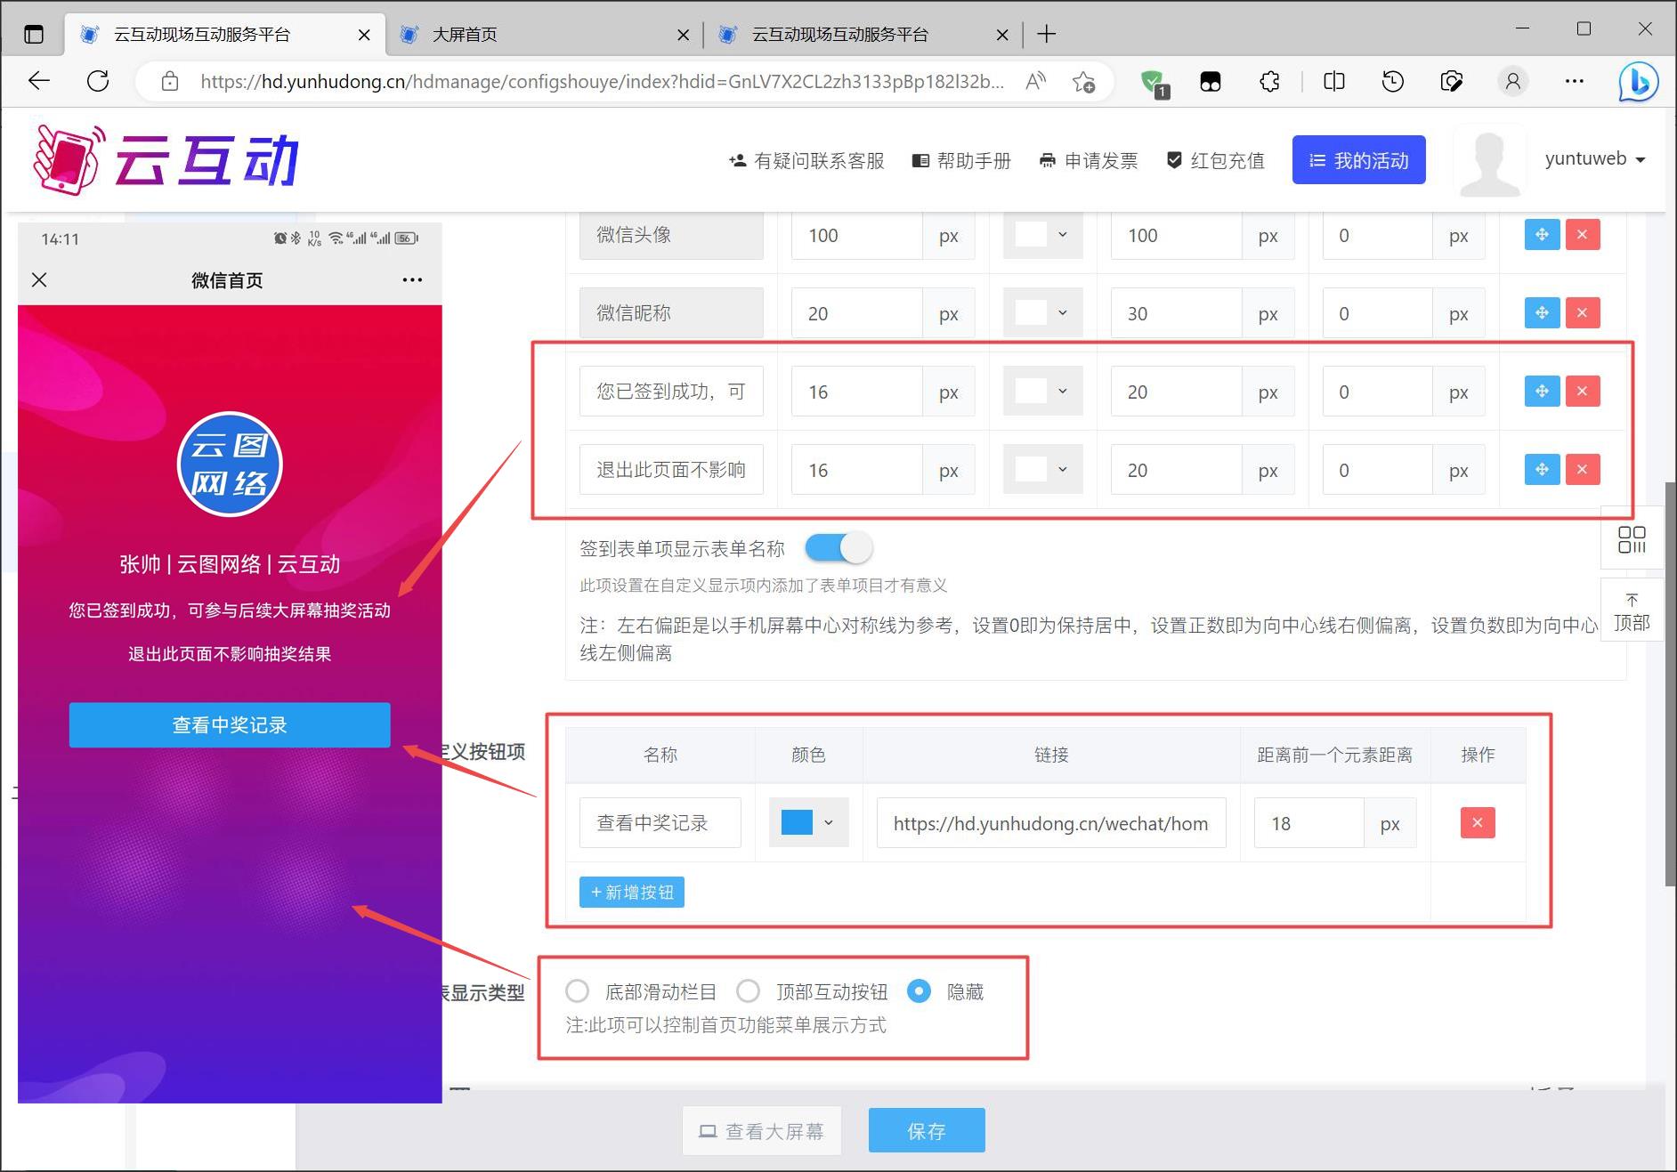Viewport: 1677px width, 1172px height.
Task: Edit the button link URL field
Action: click(1051, 823)
